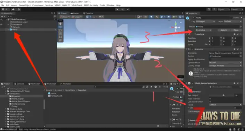Open the Pivot handle position dropdown
The height and width of the screenshot is (131, 245).
point(65,17)
